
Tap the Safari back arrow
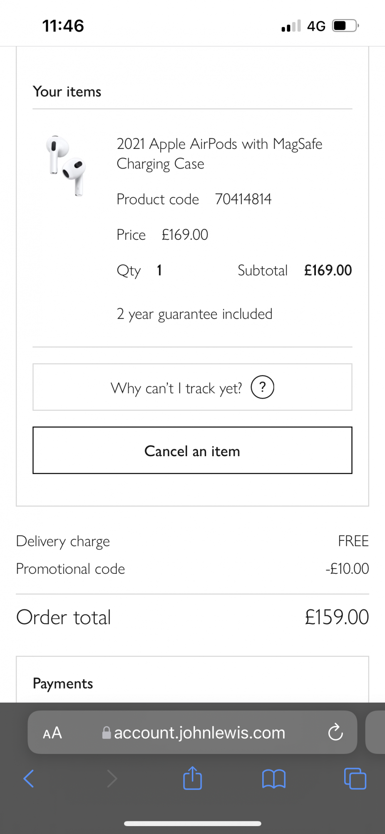29,779
